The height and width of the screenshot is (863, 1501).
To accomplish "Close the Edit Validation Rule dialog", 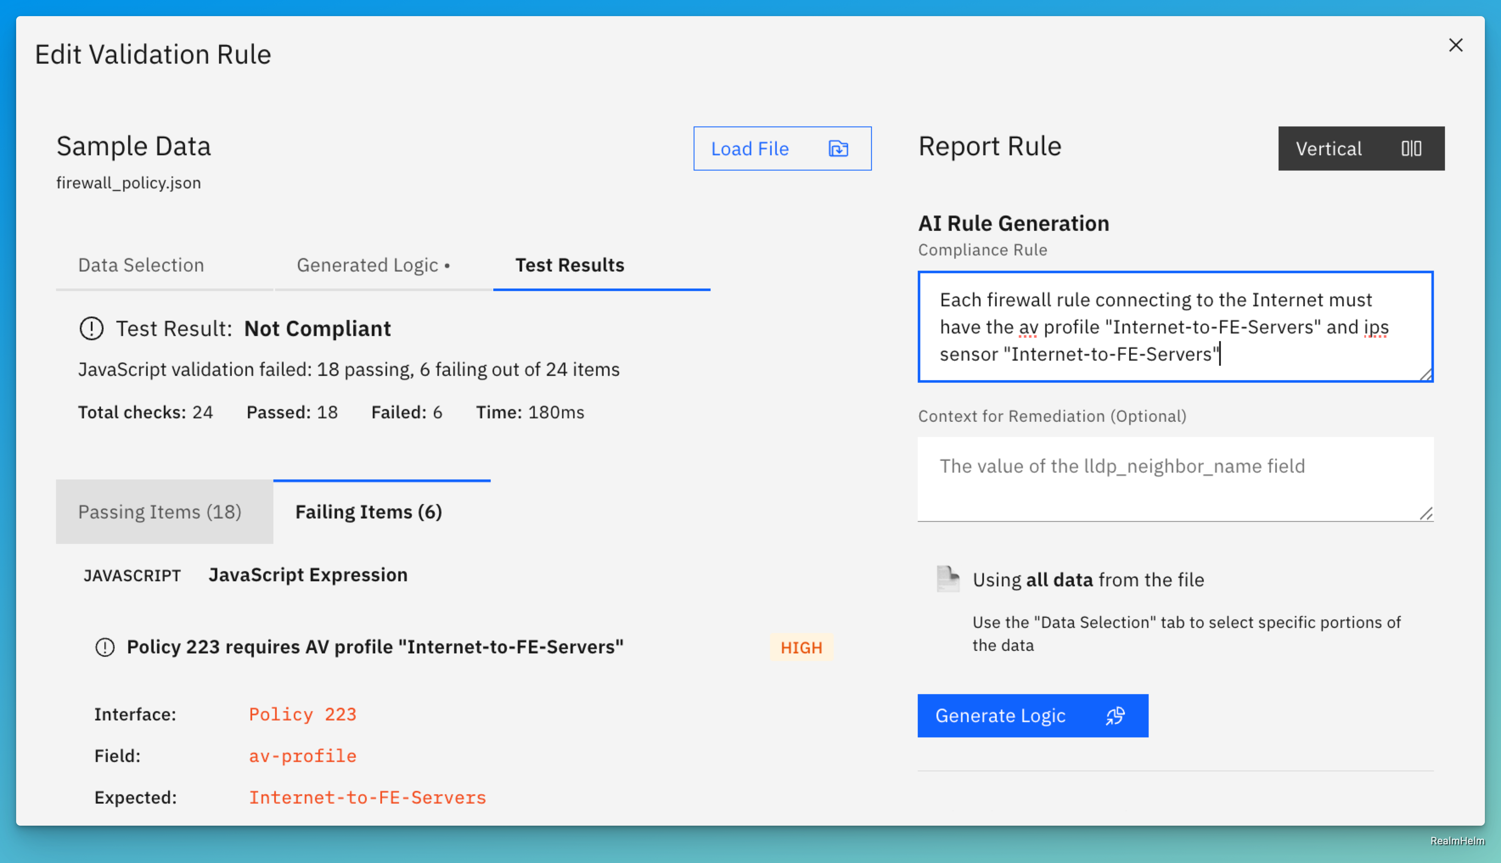I will [1456, 45].
